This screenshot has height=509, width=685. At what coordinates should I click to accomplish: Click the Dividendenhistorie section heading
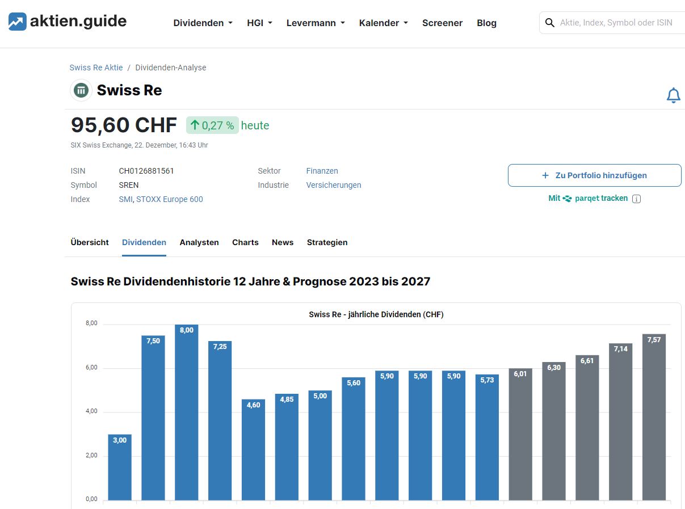click(x=250, y=281)
